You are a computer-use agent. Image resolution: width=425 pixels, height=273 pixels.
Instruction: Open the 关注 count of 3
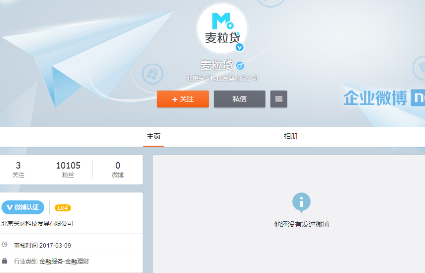click(x=18, y=170)
